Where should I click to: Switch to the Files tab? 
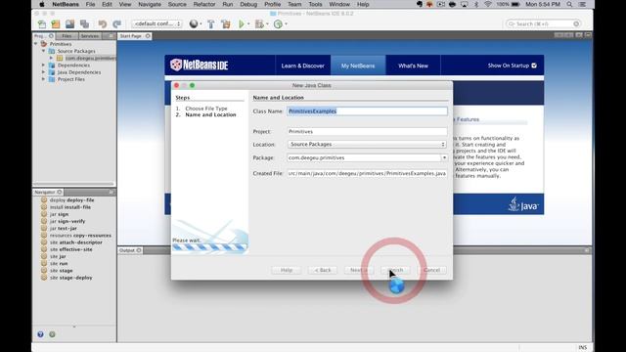point(67,36)
